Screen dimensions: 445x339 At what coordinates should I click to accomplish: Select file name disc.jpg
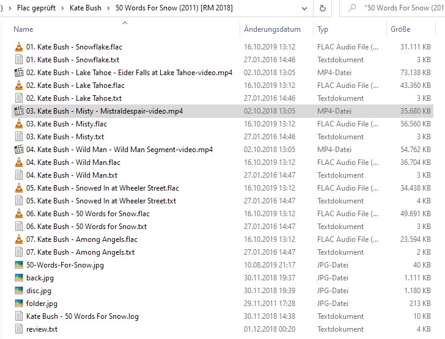click(39, 291)
